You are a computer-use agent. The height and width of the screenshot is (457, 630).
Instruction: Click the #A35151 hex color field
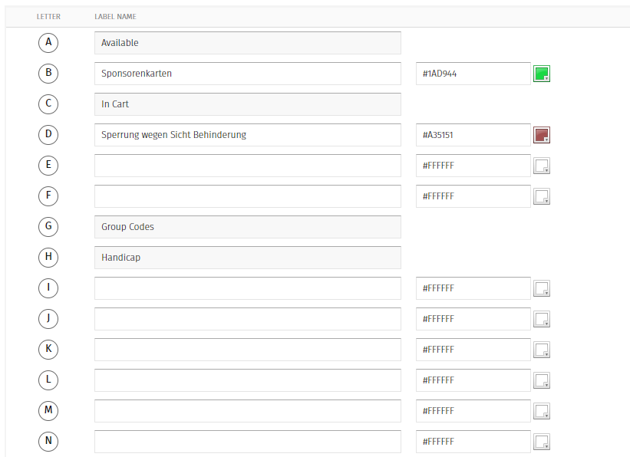(x=473, y=135)
